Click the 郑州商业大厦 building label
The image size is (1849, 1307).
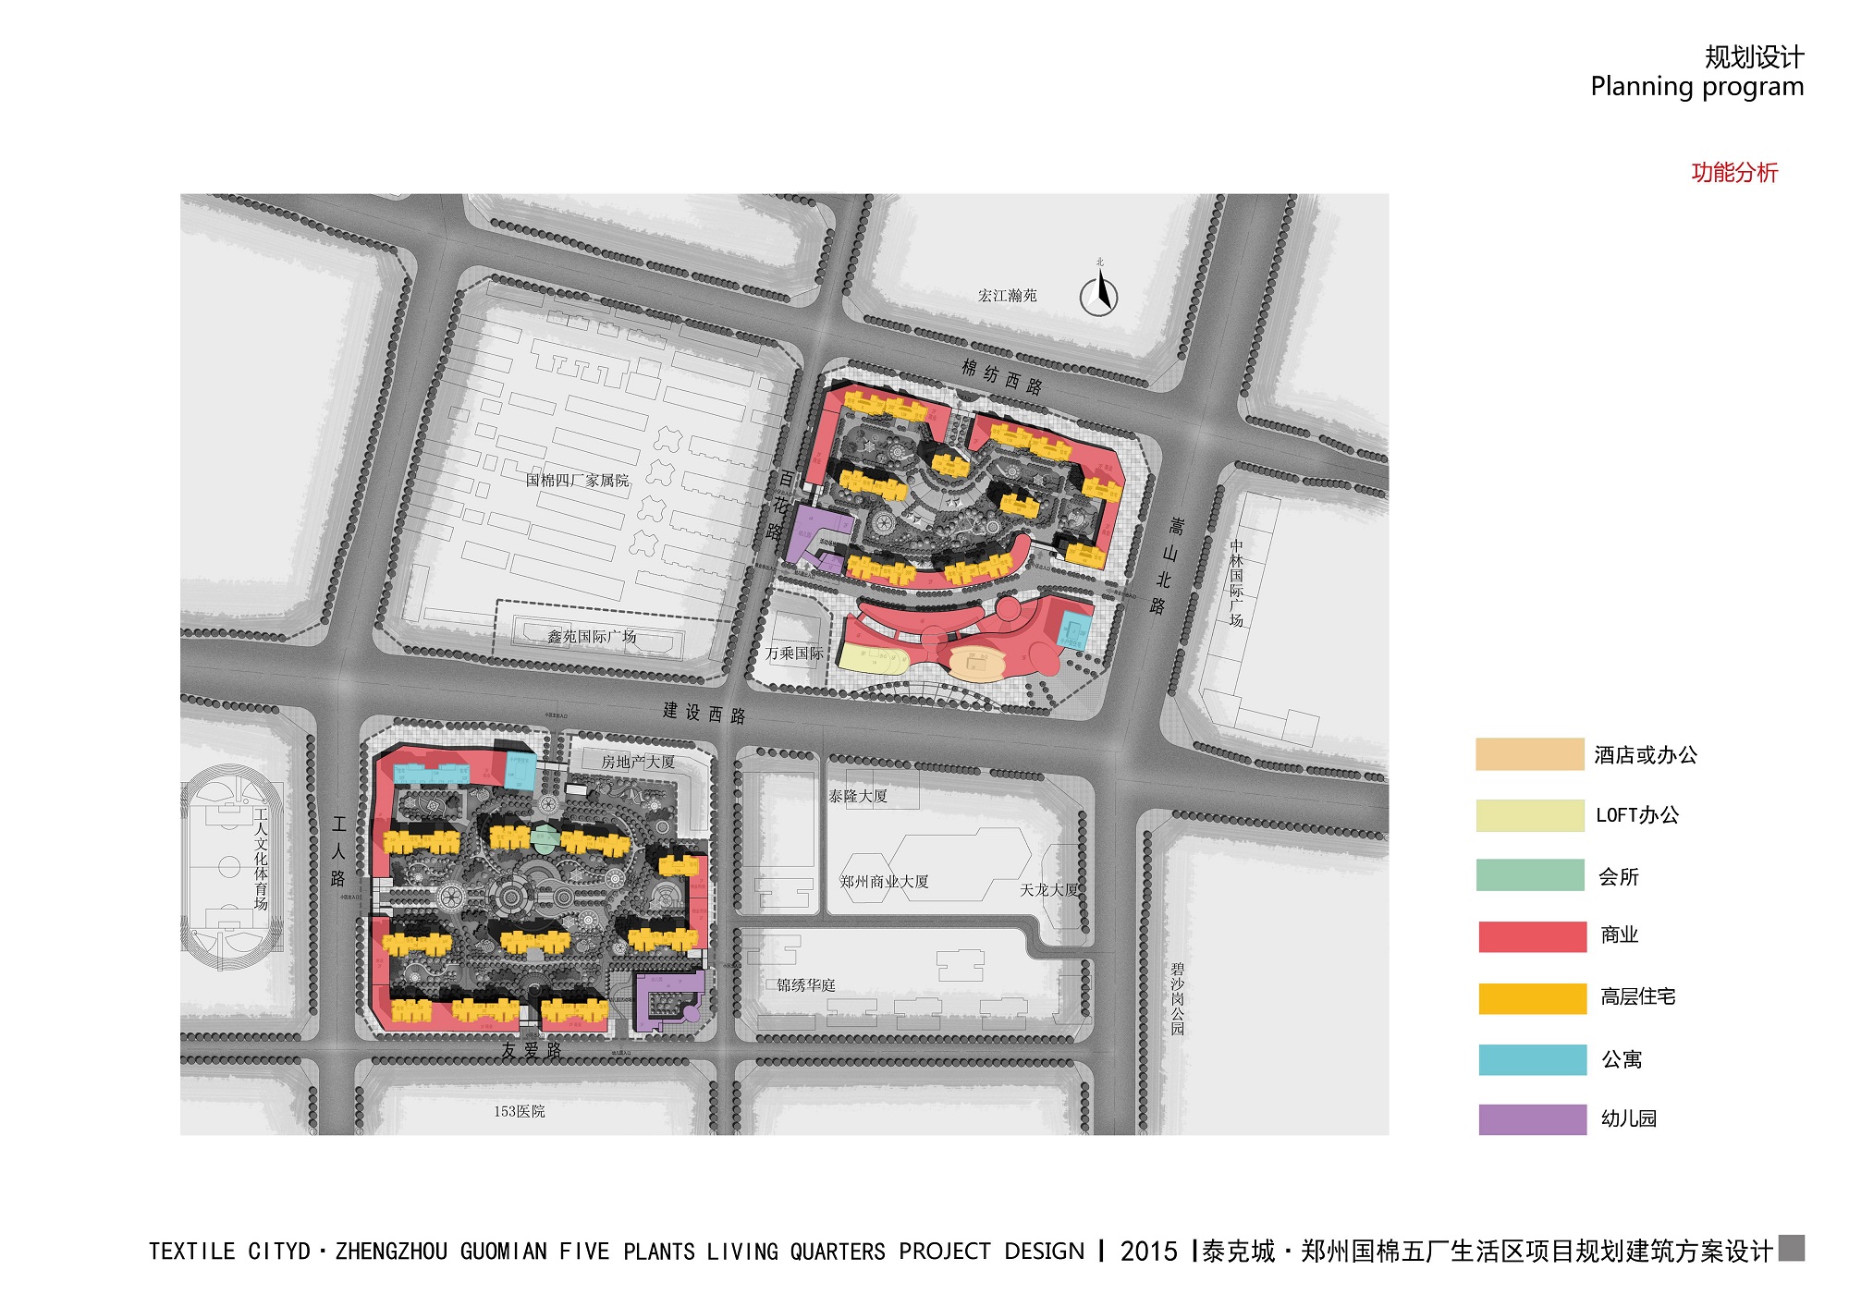884,882
